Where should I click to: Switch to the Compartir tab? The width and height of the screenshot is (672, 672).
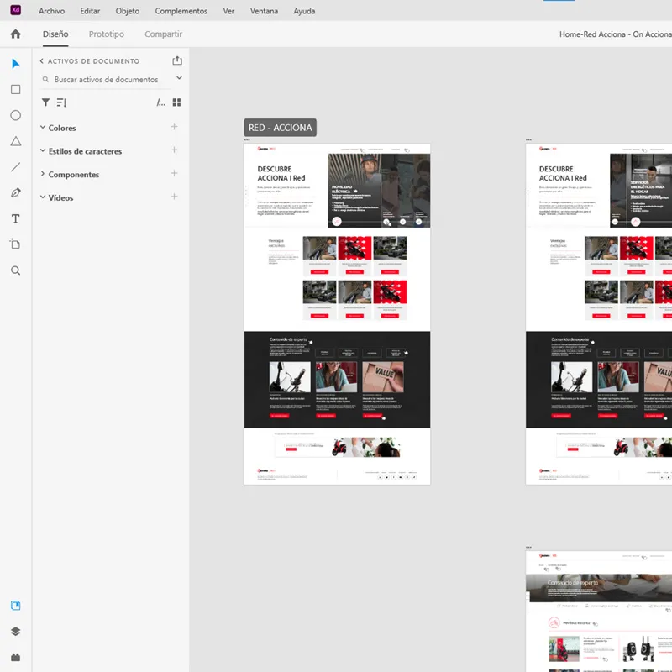coord(163,34)
